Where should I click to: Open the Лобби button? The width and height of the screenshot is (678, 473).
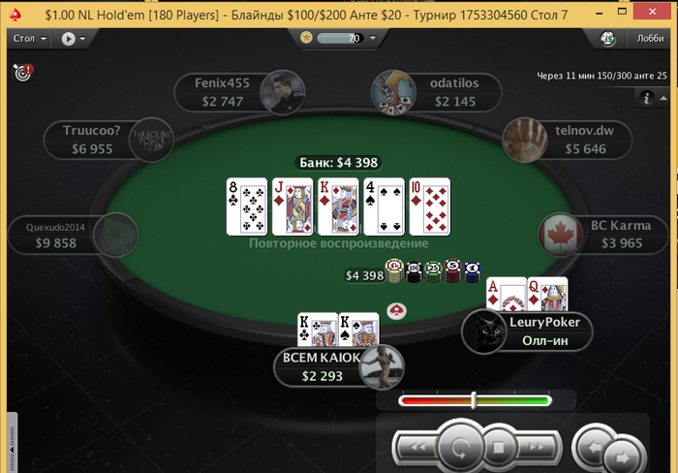(x=650, y=39)
